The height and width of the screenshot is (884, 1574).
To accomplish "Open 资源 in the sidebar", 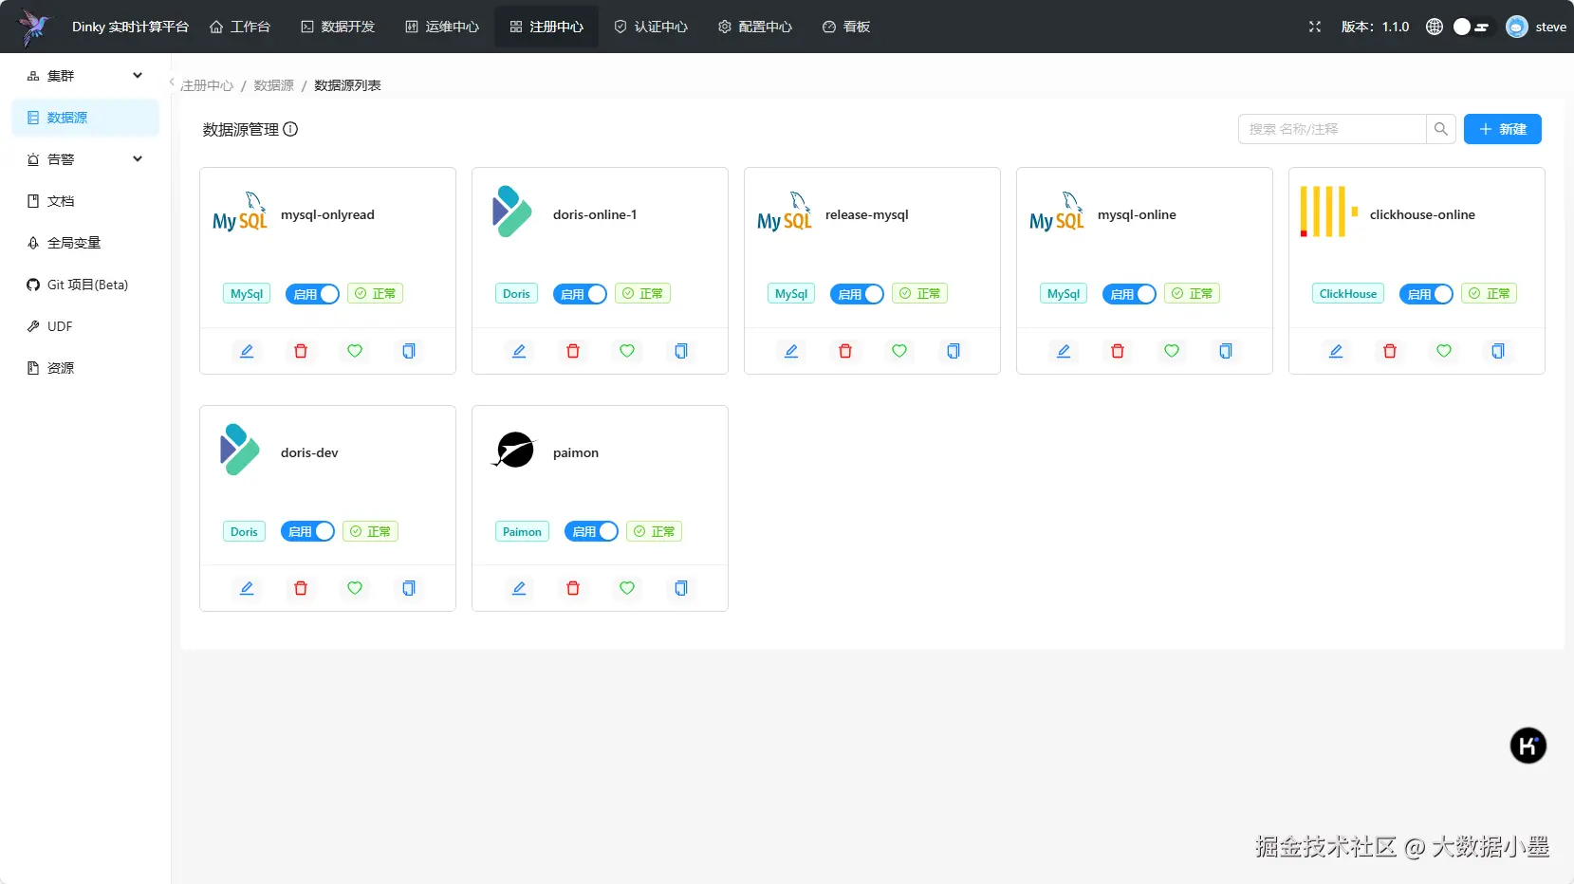I will [85, 368].
